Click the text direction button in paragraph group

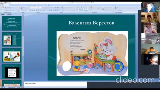point(67,7)
